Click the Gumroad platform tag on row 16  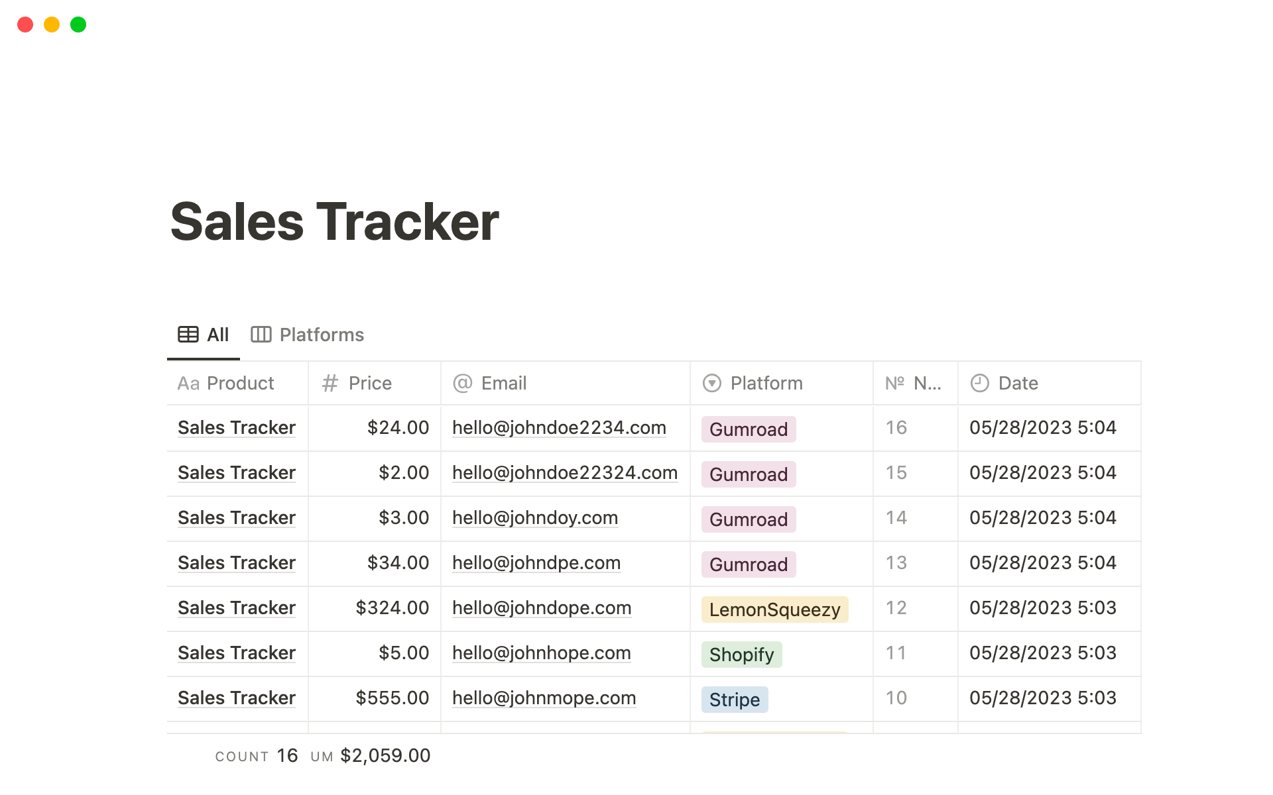tap(747, 428)
